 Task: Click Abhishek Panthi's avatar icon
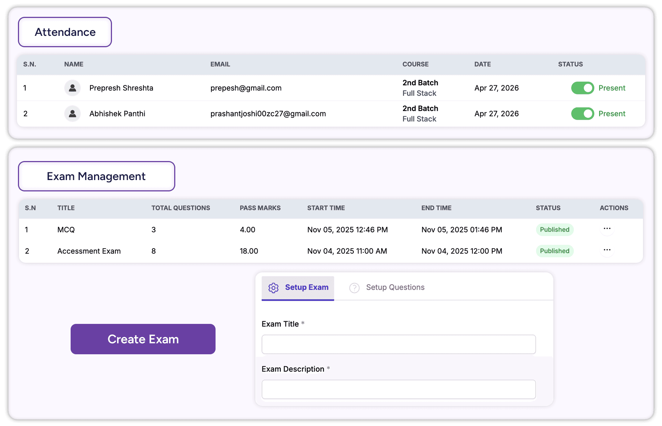click(x=72, y=113)
